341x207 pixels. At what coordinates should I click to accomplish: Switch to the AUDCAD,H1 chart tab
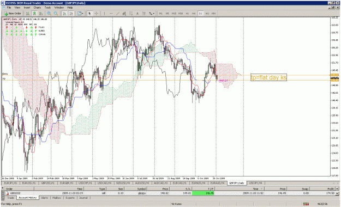(x=161, y=183)
